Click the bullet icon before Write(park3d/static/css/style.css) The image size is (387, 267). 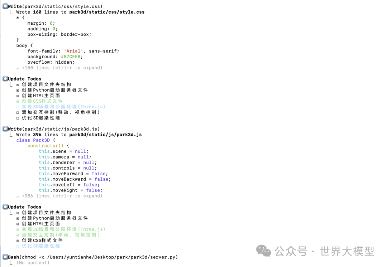(5, 6)
